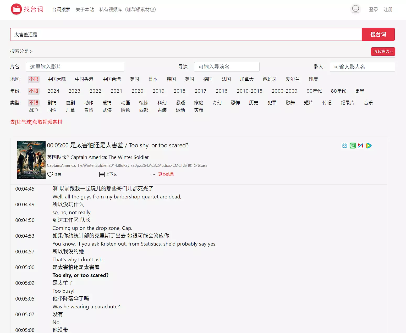This screenshot has height=333, width=406.
Task: Click the smiley face icon in header
Action: point(355,9)
